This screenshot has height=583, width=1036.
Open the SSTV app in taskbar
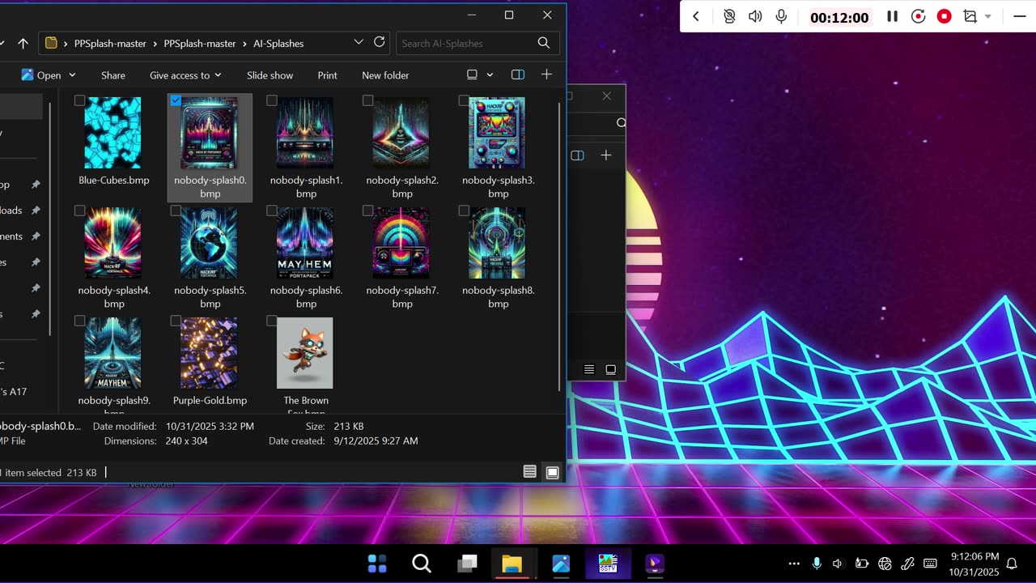[608, 564]
